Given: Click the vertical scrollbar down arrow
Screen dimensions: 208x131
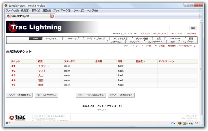Looking at the screenshot, I should 201,119.
